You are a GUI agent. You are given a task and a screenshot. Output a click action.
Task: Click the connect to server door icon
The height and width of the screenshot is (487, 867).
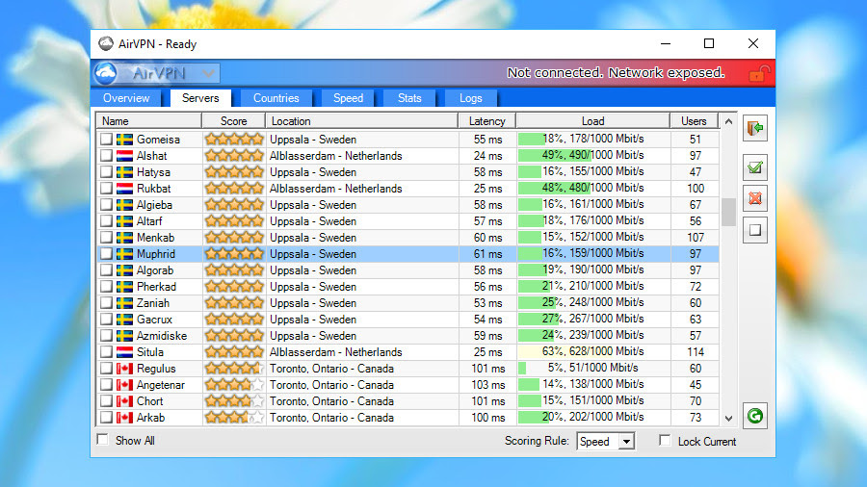point(754,128)
